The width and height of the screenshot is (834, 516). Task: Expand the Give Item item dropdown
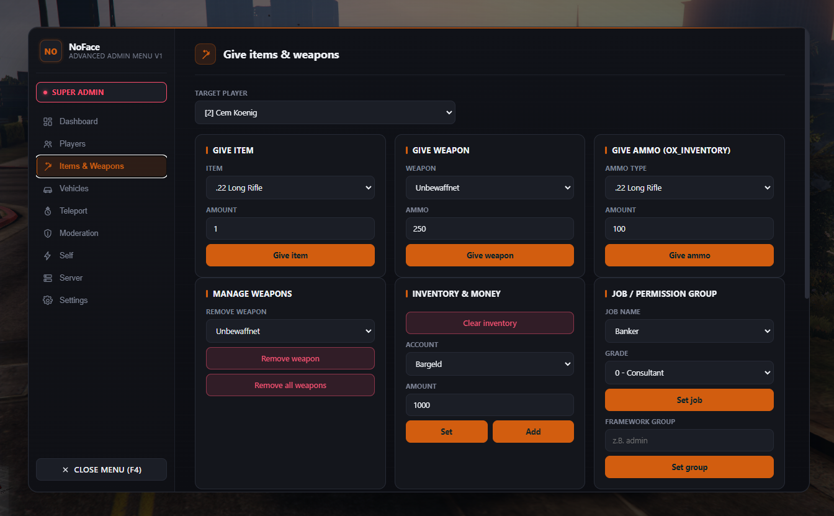290,188
